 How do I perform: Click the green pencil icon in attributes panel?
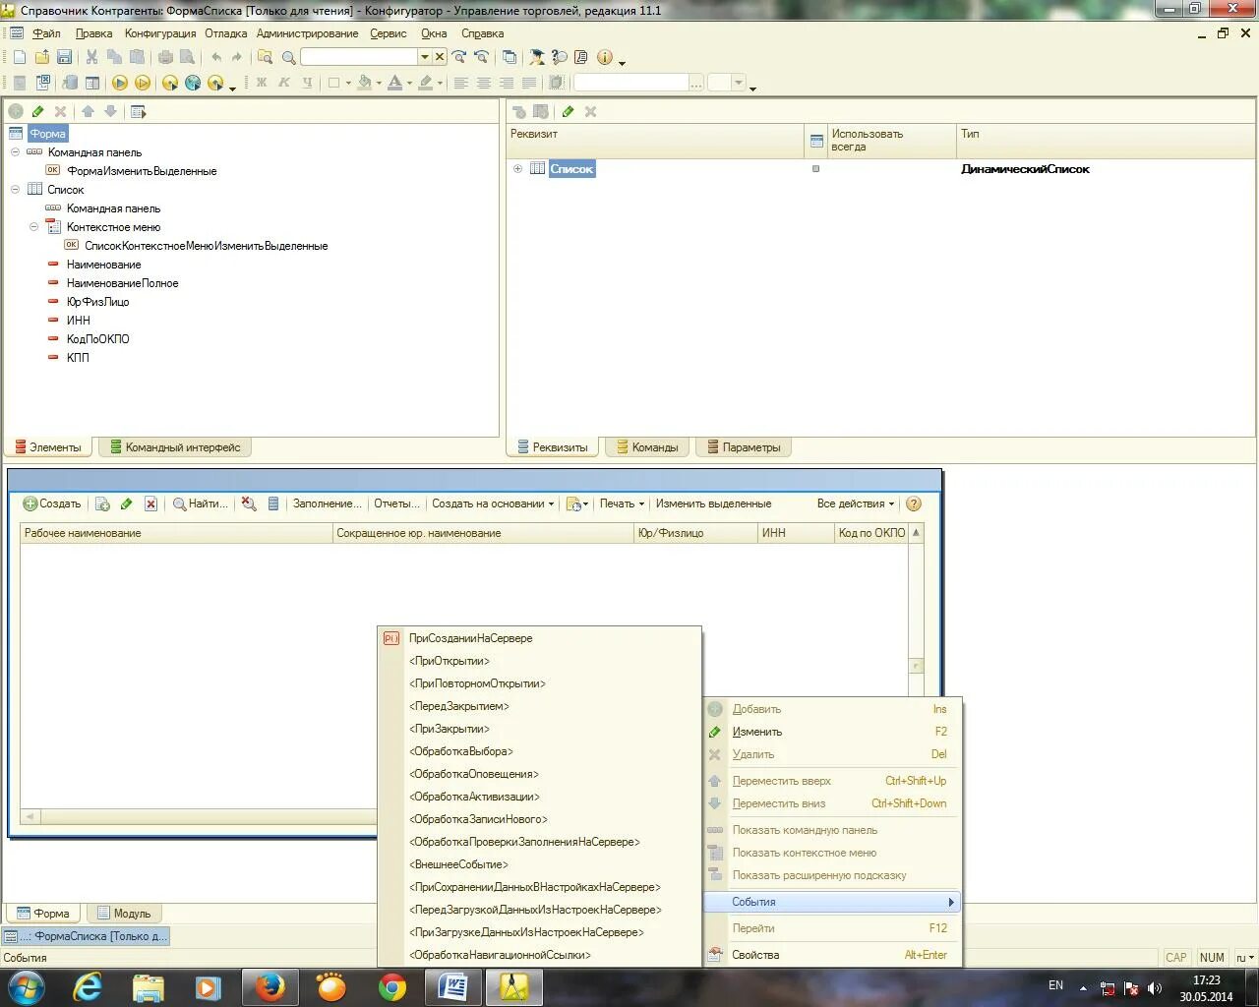coord(568,111)
